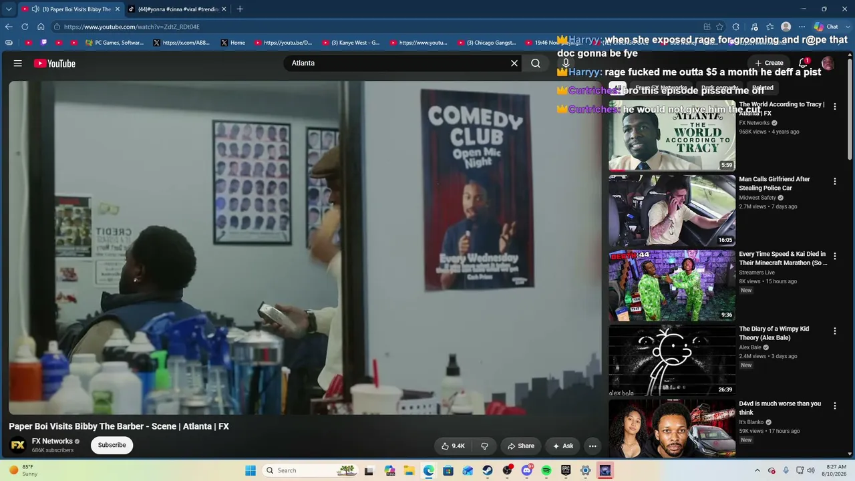Click the Create button
The image size is (855, 481).
pos(769,63)
